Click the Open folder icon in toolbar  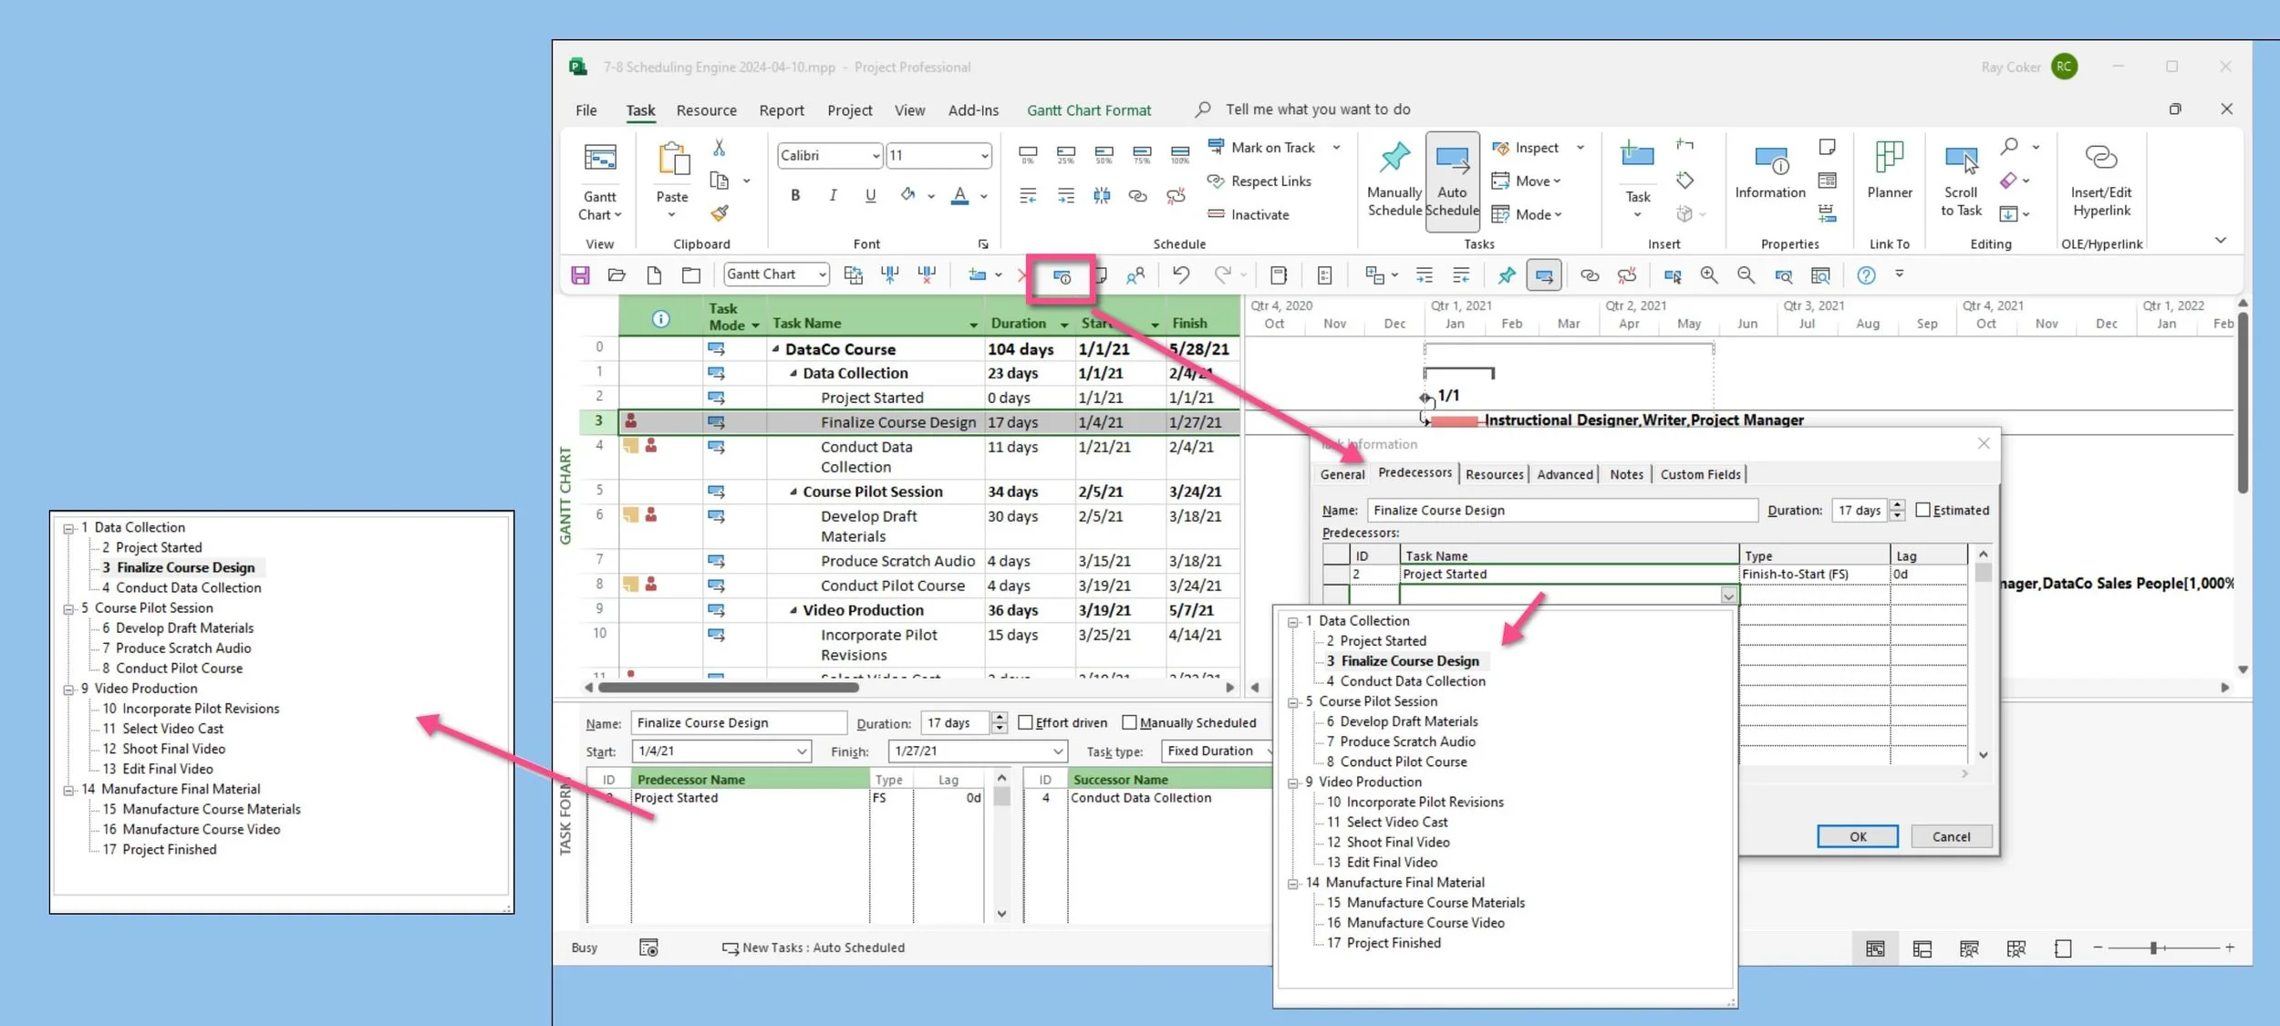tap(617, 275)
